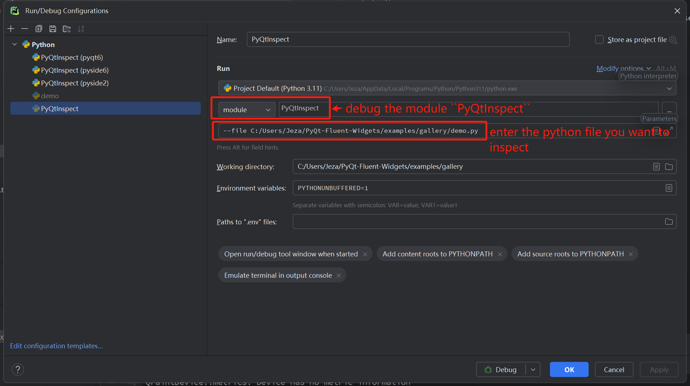Sort configurations alphabetically
This screenshot has width=690, height=386.
[x=81, y=28]
